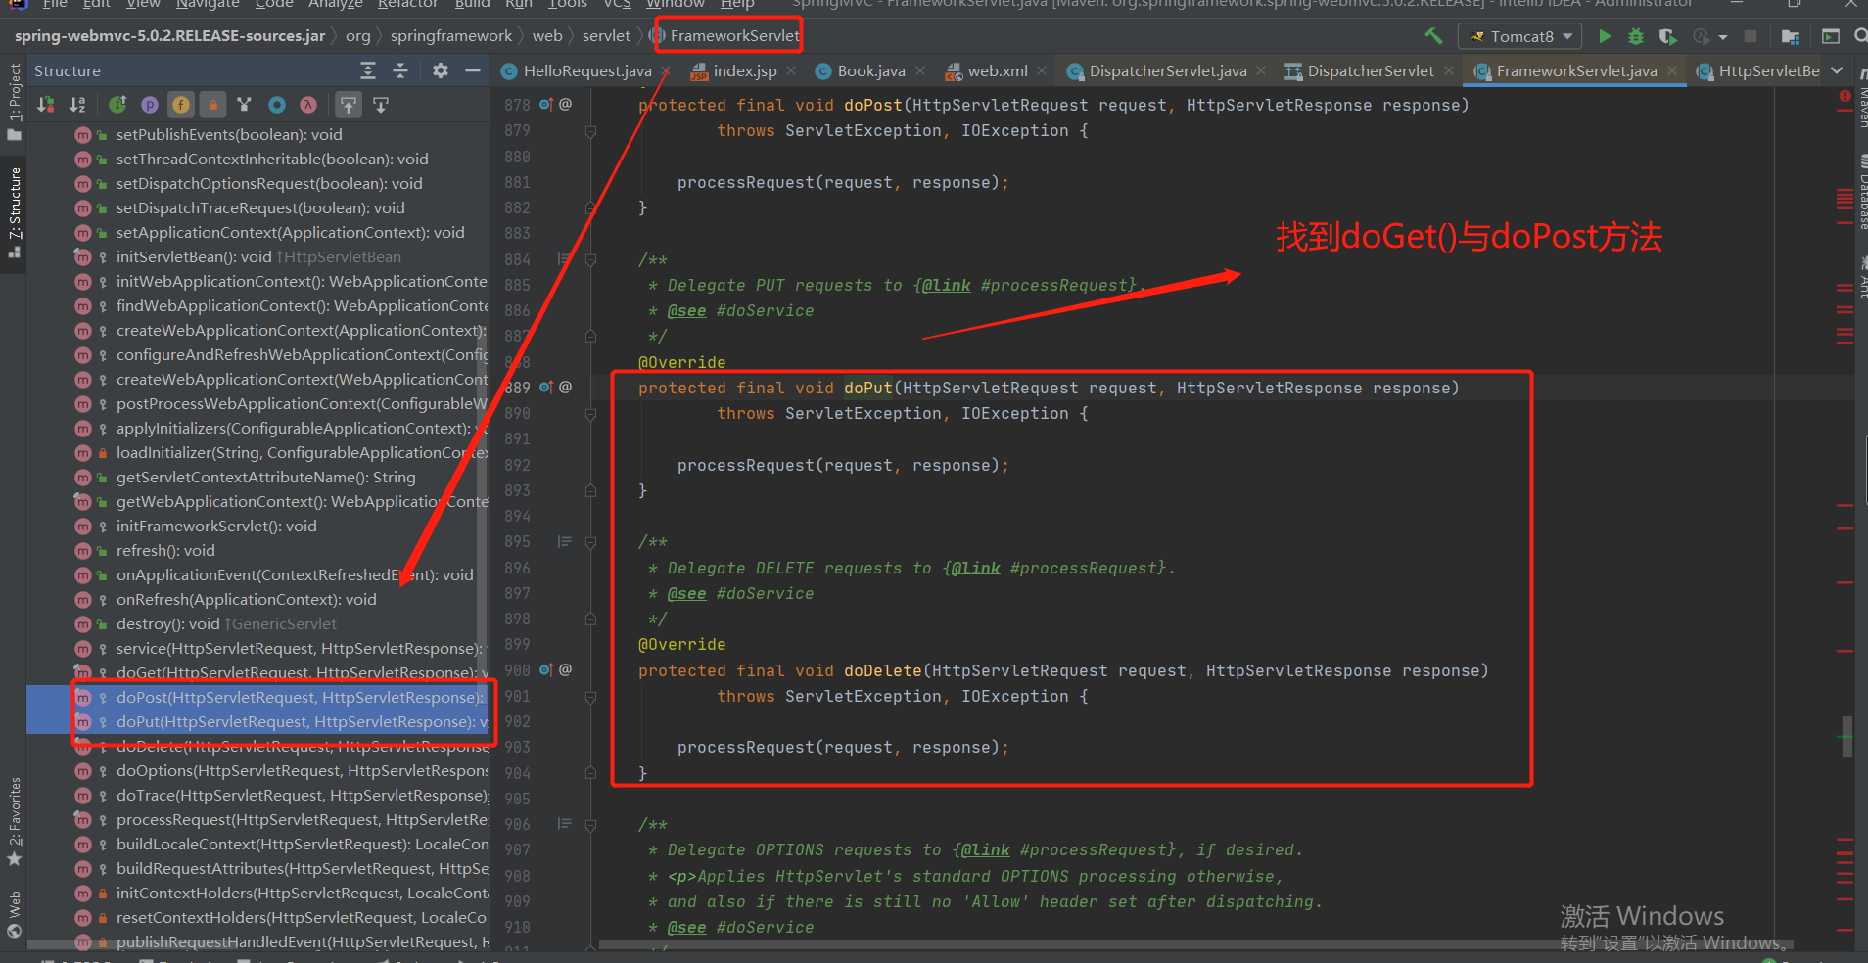
Task: Click FrameworkServlet breadcrumb in navigation bar
Action: [734, 36]
